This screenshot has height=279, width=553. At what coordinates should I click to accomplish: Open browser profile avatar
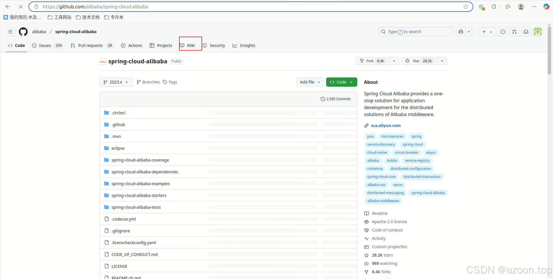tap(521, 7)
